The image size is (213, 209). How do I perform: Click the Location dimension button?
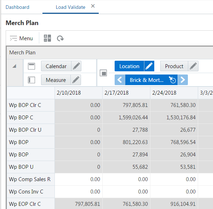pos(129,66)
